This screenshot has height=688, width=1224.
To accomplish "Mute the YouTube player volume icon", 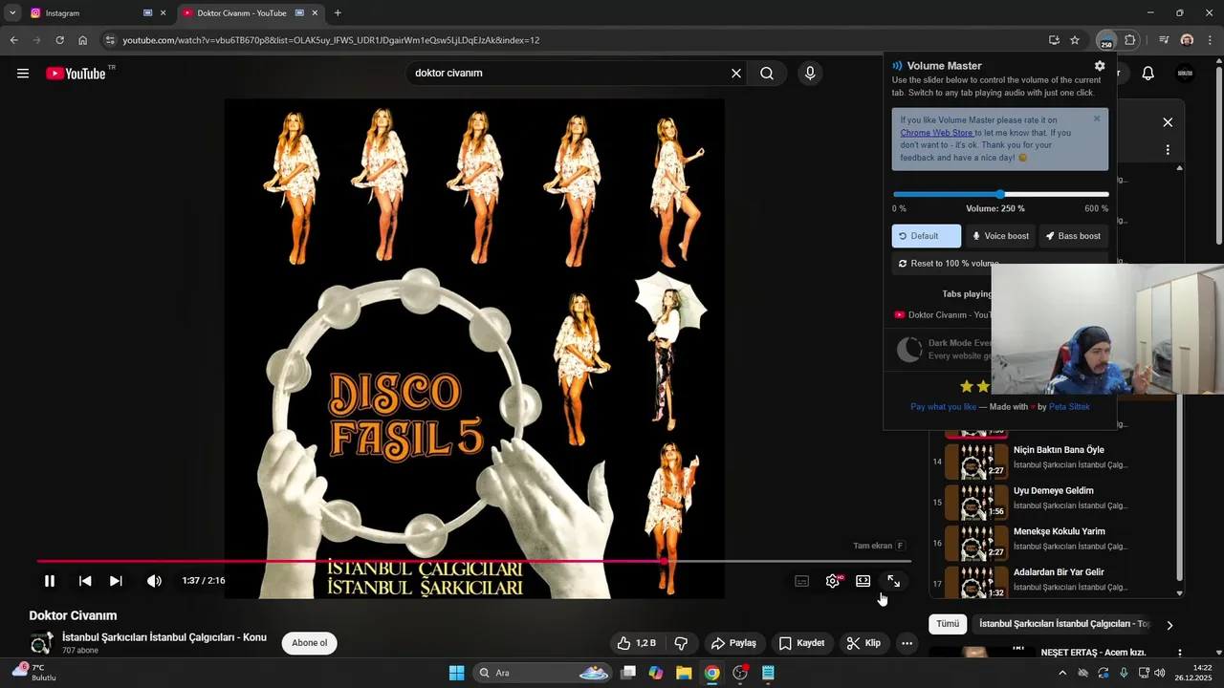I will click(x=154, y=581).
